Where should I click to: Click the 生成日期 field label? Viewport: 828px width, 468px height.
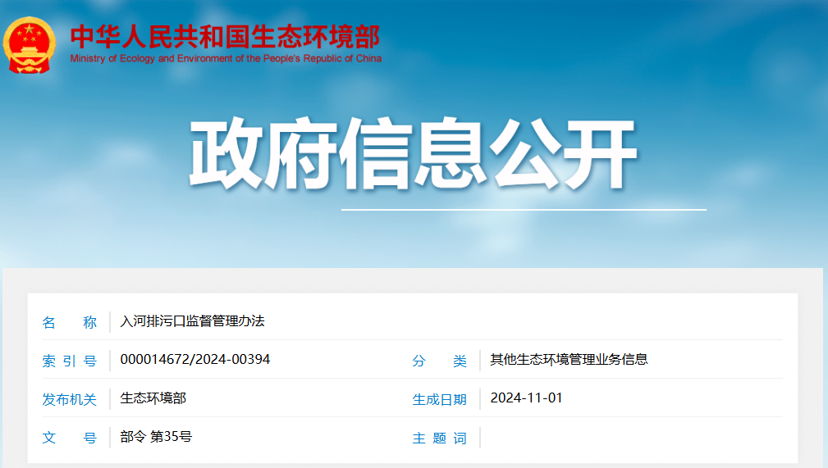pos(439,399)
